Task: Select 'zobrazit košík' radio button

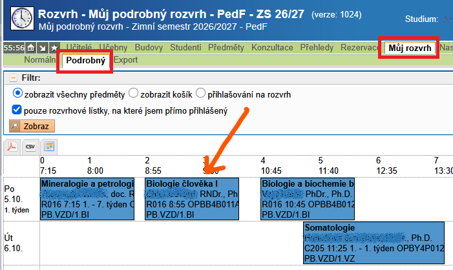Action: [133, 93]
